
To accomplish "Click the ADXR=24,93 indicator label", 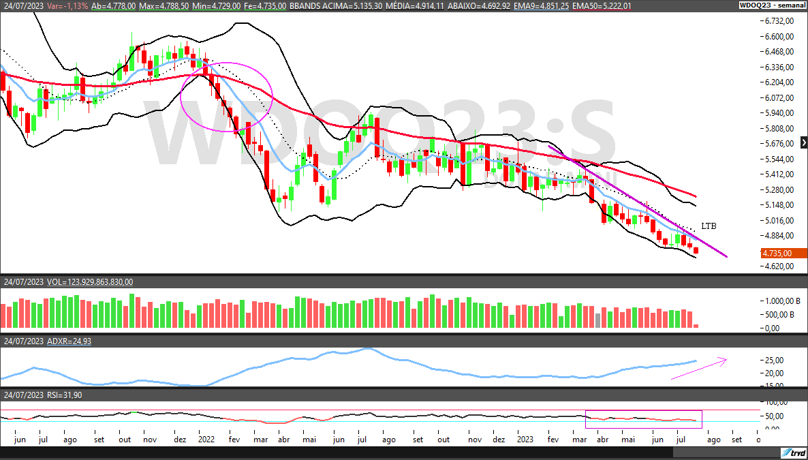I will coord(69,341).
